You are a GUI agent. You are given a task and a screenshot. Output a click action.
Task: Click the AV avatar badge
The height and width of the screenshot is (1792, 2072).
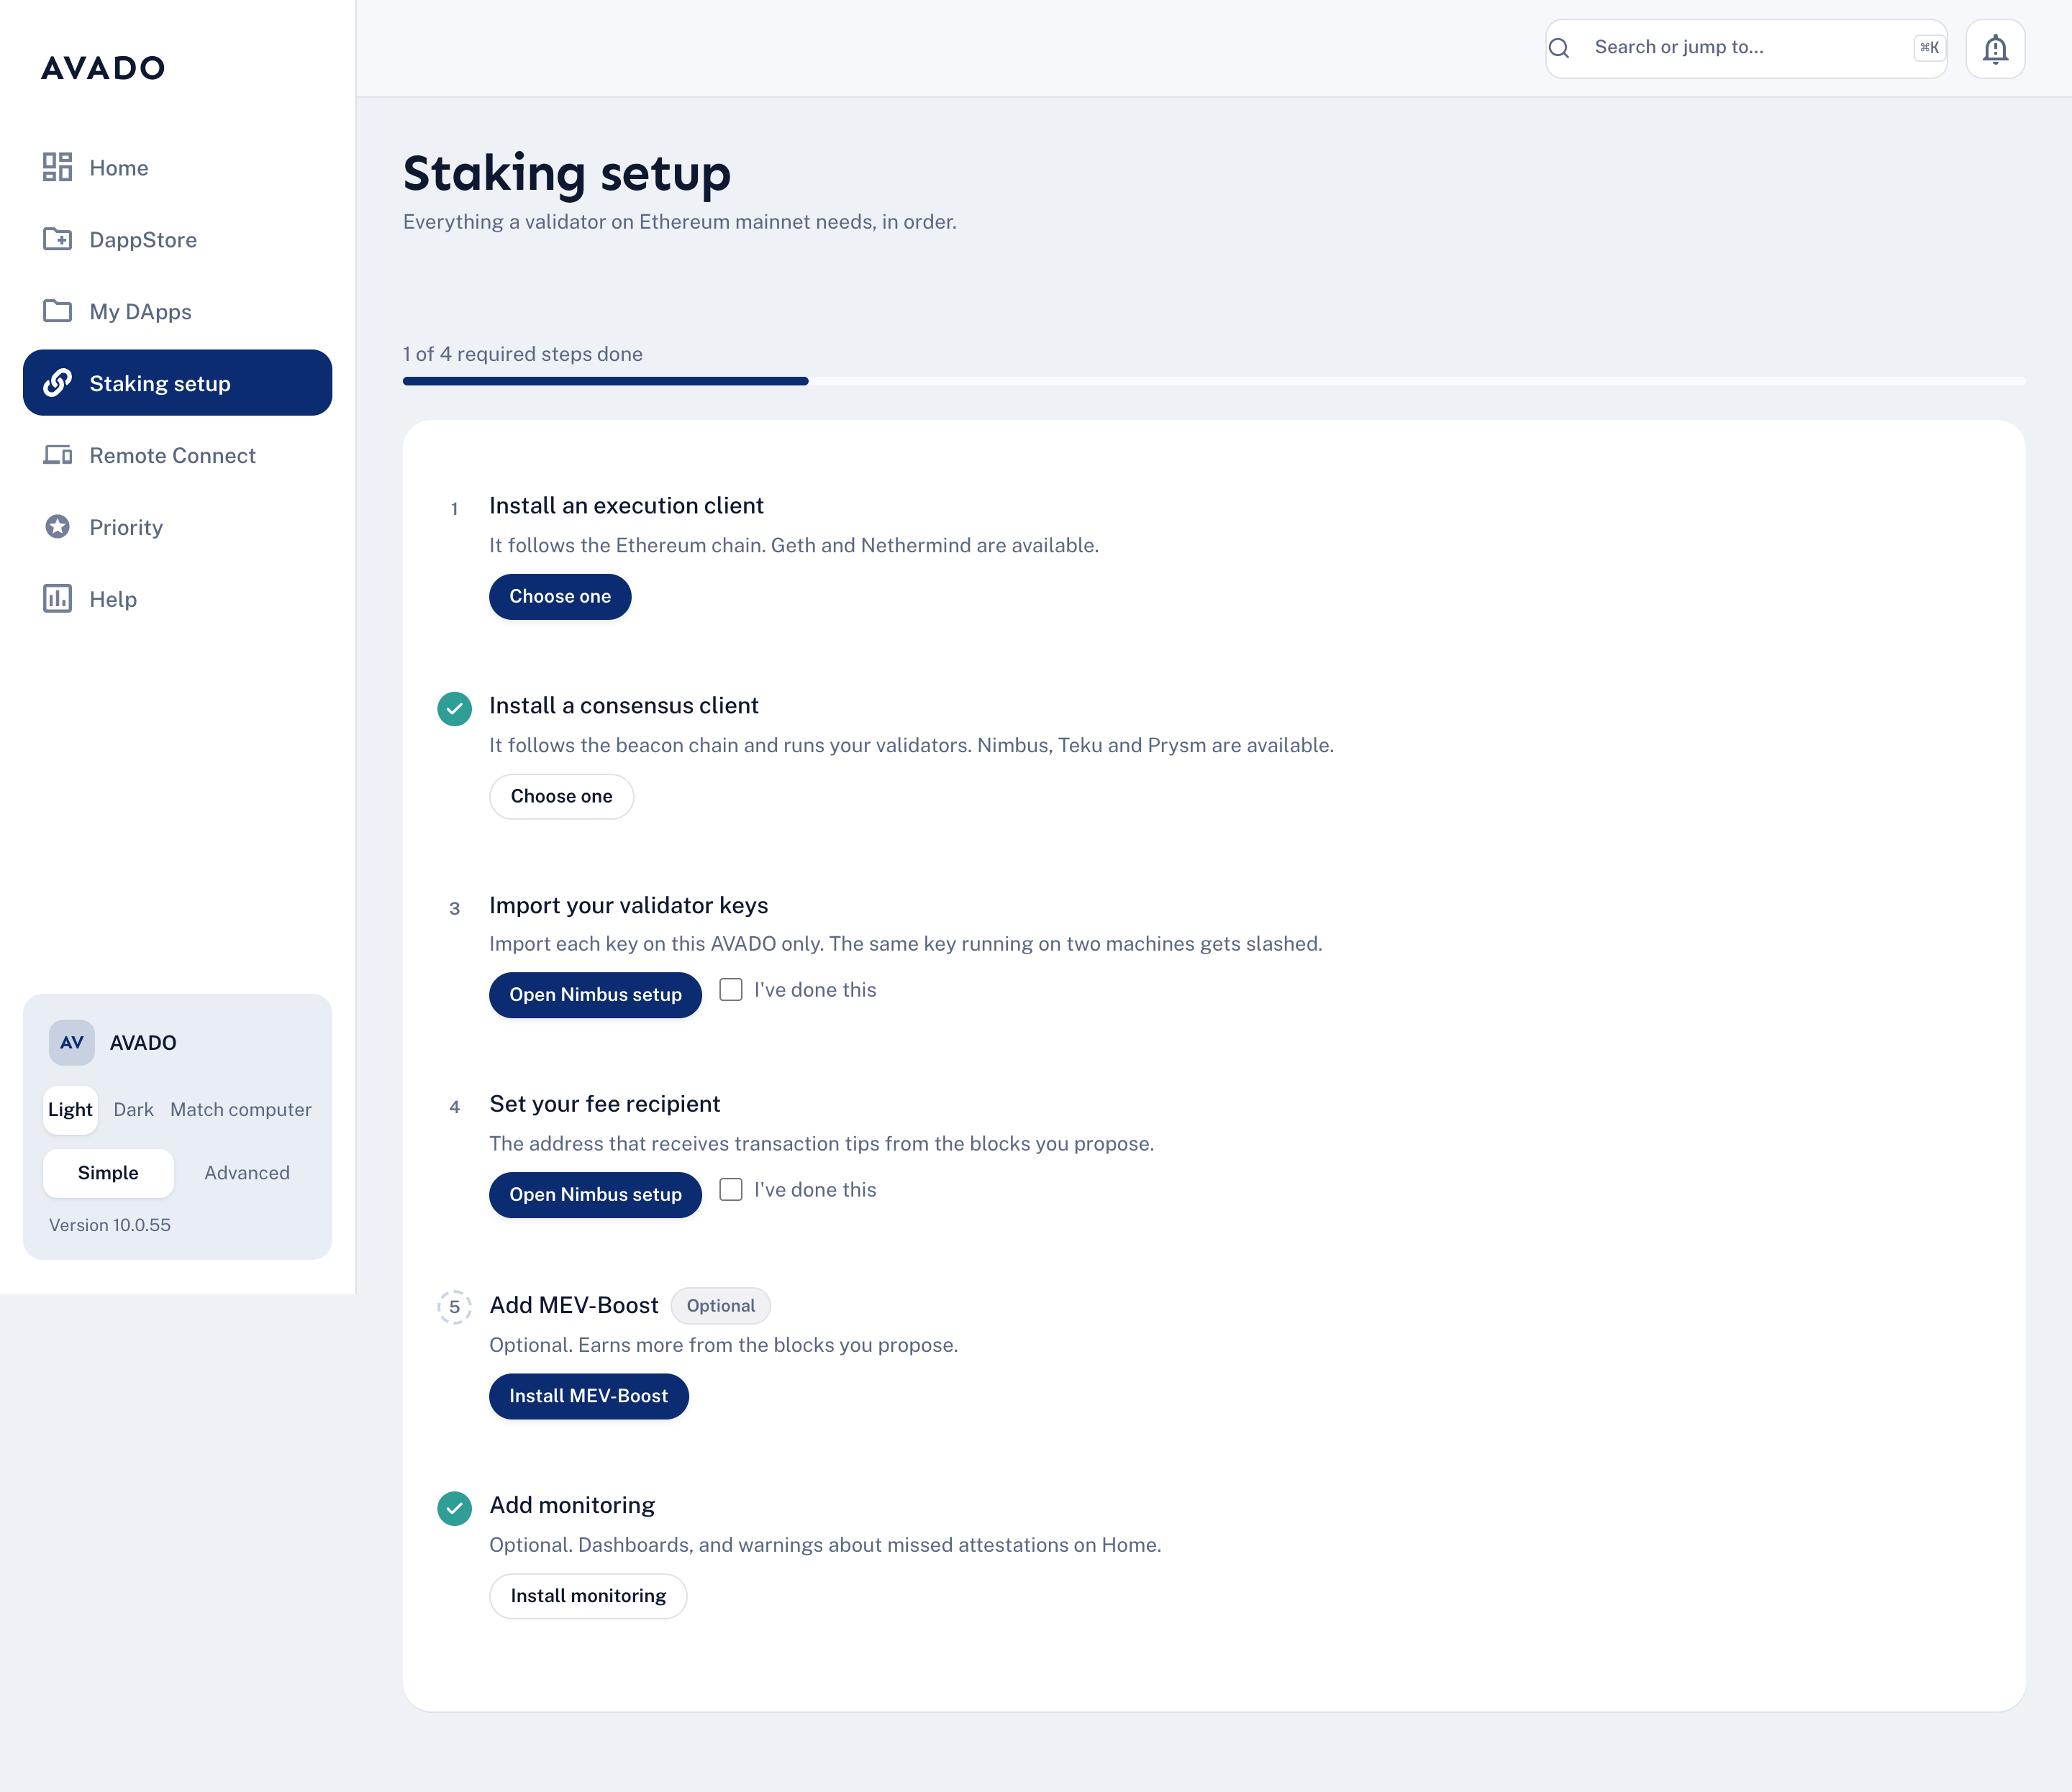72,1042
